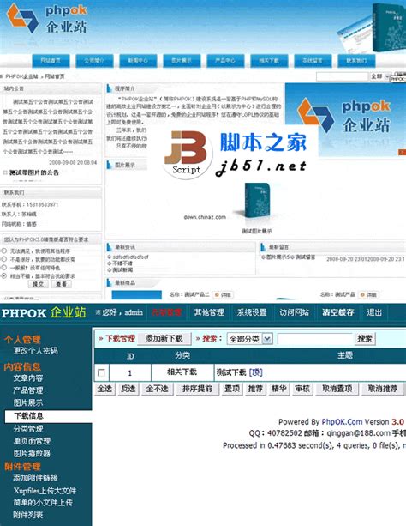The image size is (406, 526).
Task: Open 系统设置 in the admin top menu
Action: coord(252,312)
